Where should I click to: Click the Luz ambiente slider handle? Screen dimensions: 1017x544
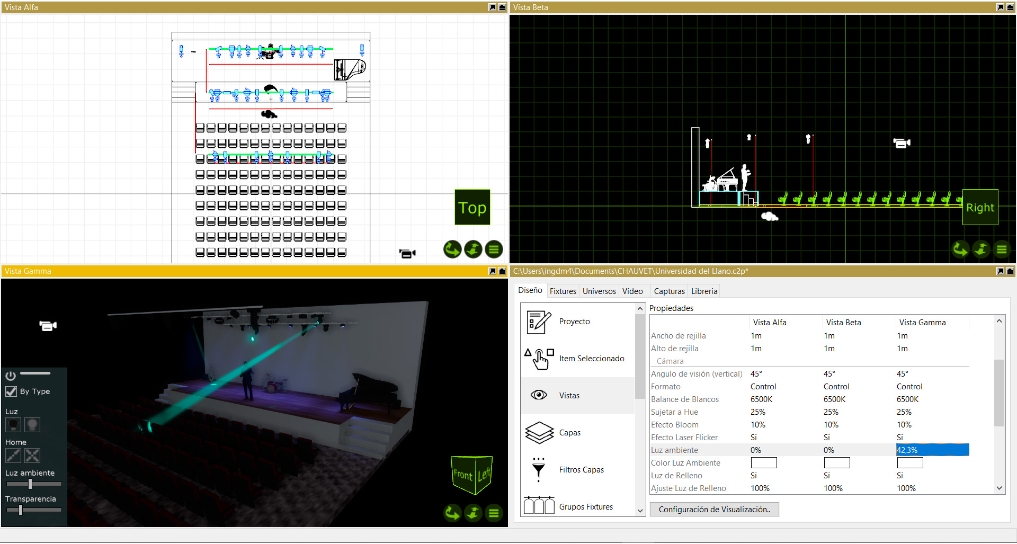click(x=30, y=484)
